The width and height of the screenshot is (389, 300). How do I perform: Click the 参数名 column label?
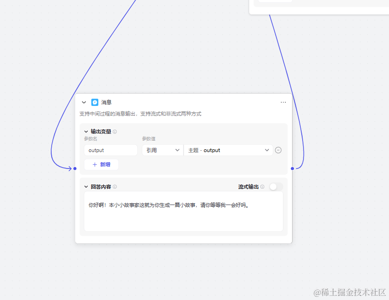click(91, 139)
